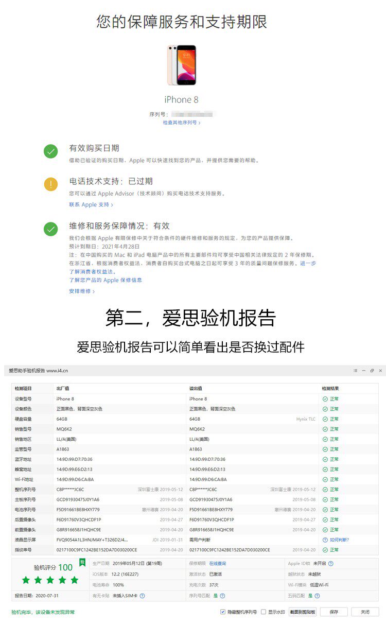The image size is (386, 625).
Task: Click the 正常 check icon in 蓝牙地址 row
Action: tap(325, 459)
